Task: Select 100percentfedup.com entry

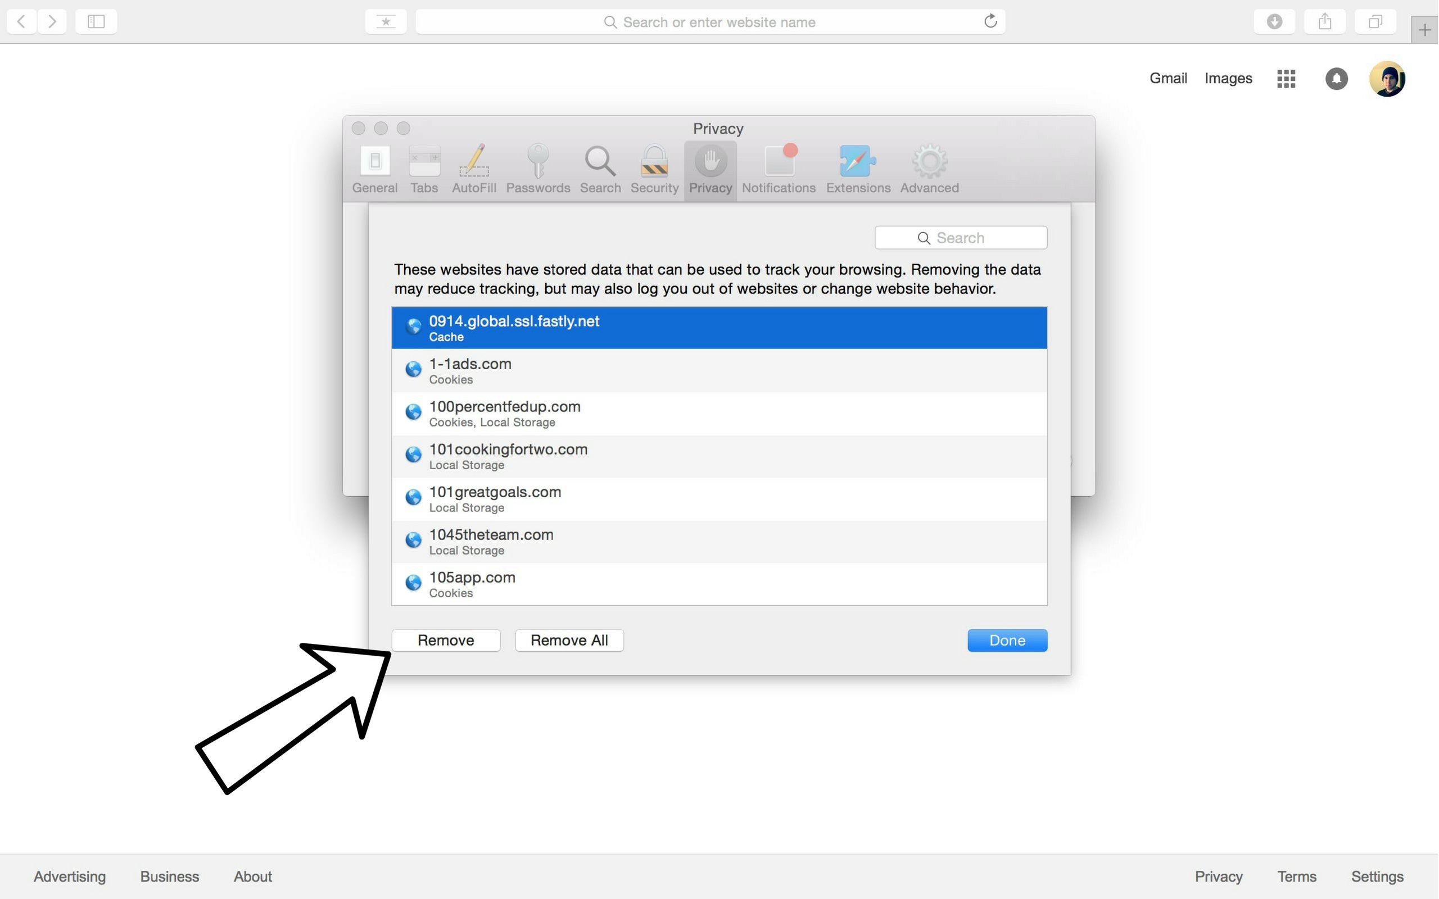Action: click(719, 412)
